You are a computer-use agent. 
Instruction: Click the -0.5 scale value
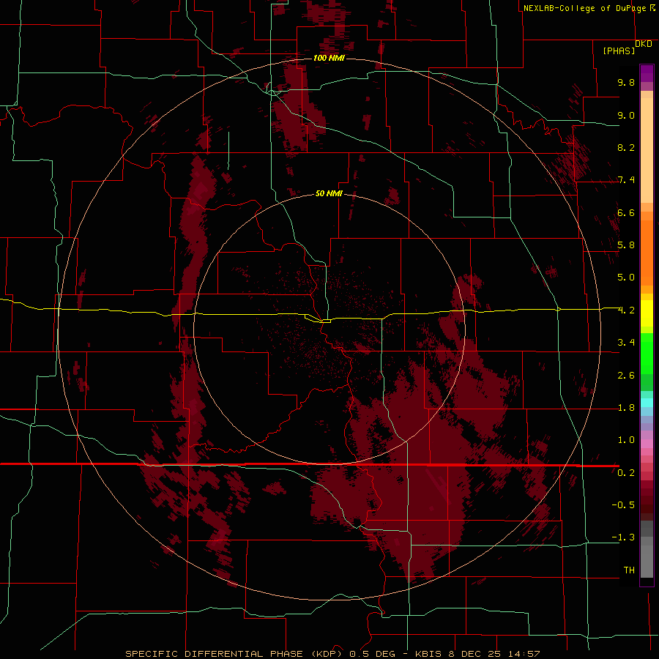pyautogui.click(x=623, y=505)
